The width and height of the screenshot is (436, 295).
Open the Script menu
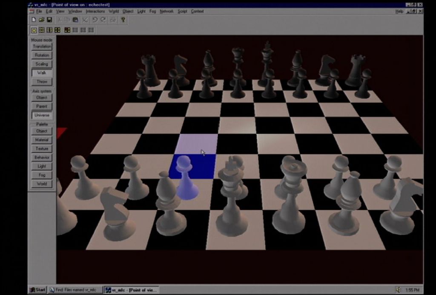click(182, 12)
